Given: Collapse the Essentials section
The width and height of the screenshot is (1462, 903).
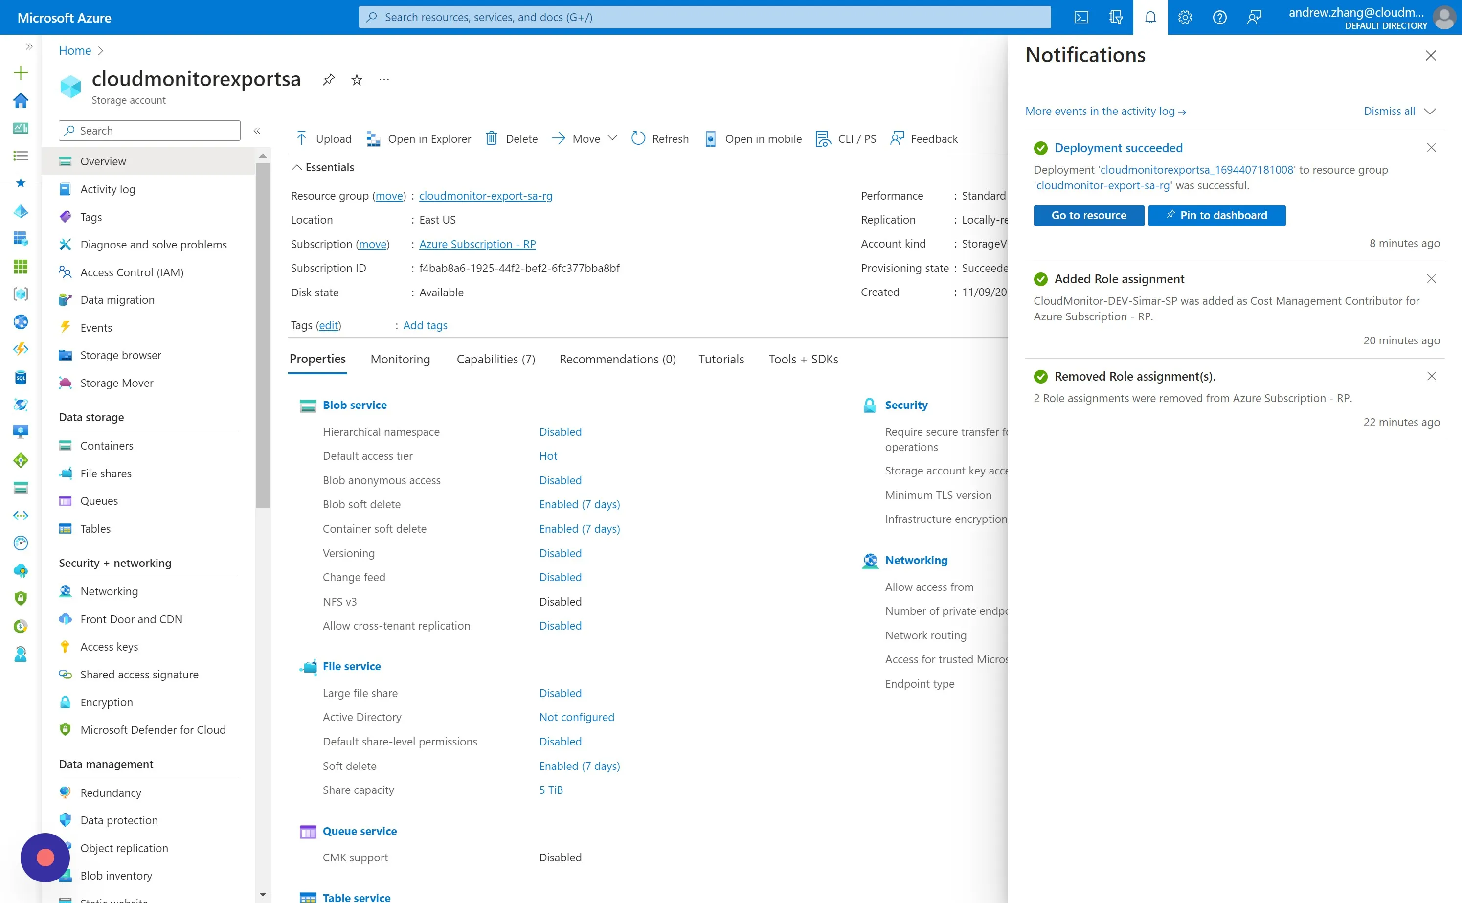Looking at the screenshot, I should [x=323, y=167].
